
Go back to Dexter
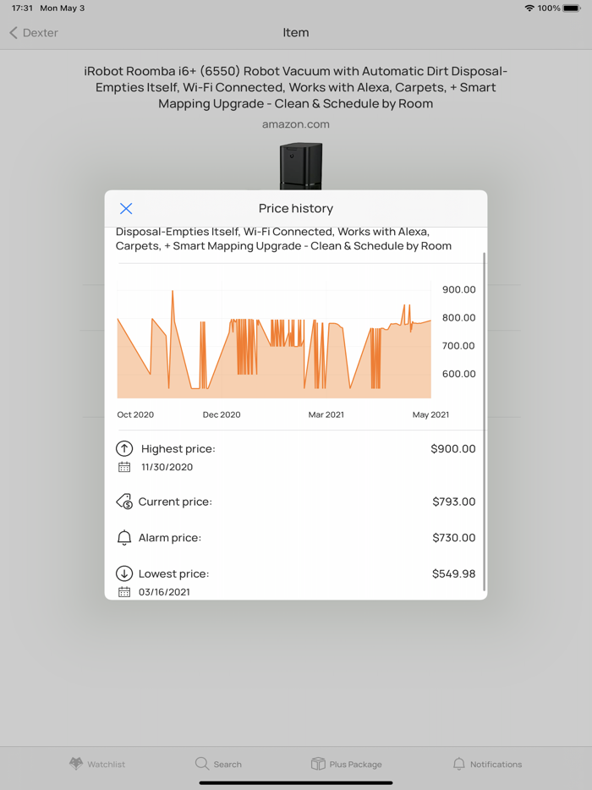coord(34,32)
